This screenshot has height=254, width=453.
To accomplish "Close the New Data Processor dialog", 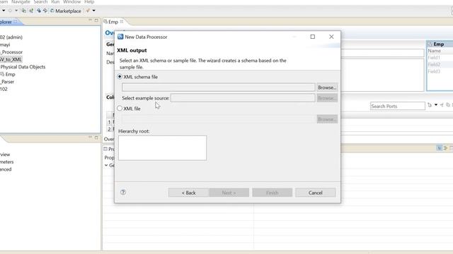I will tap(331, 37).
